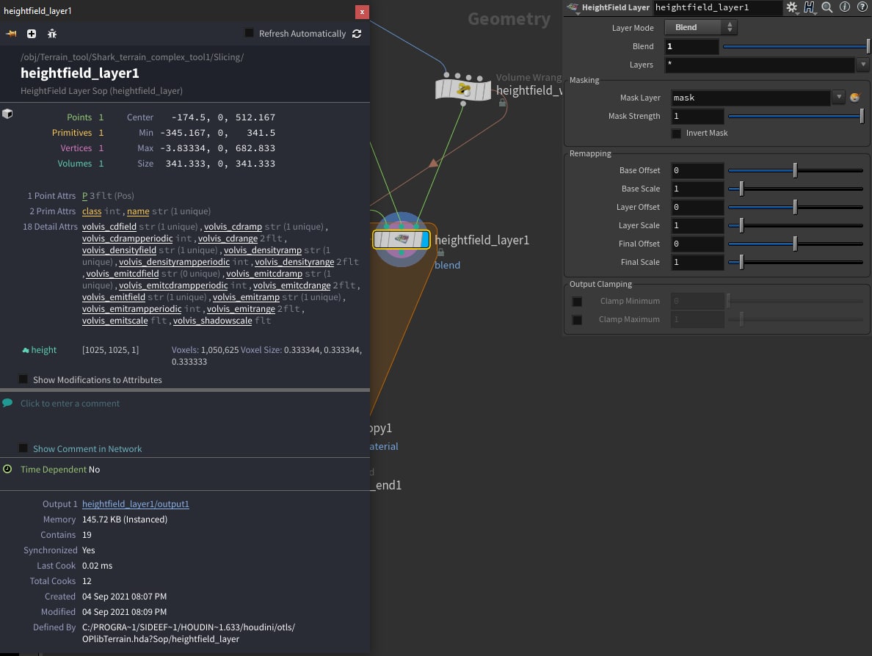Click the Time Dependent clock icon
This screenshot has width=872, height=656.
7,469
